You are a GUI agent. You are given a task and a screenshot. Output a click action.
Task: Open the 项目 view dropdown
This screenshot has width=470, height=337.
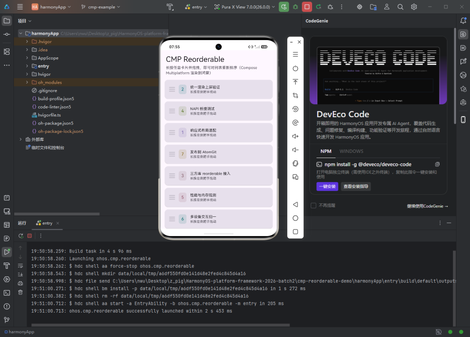(x=24, y=21)
